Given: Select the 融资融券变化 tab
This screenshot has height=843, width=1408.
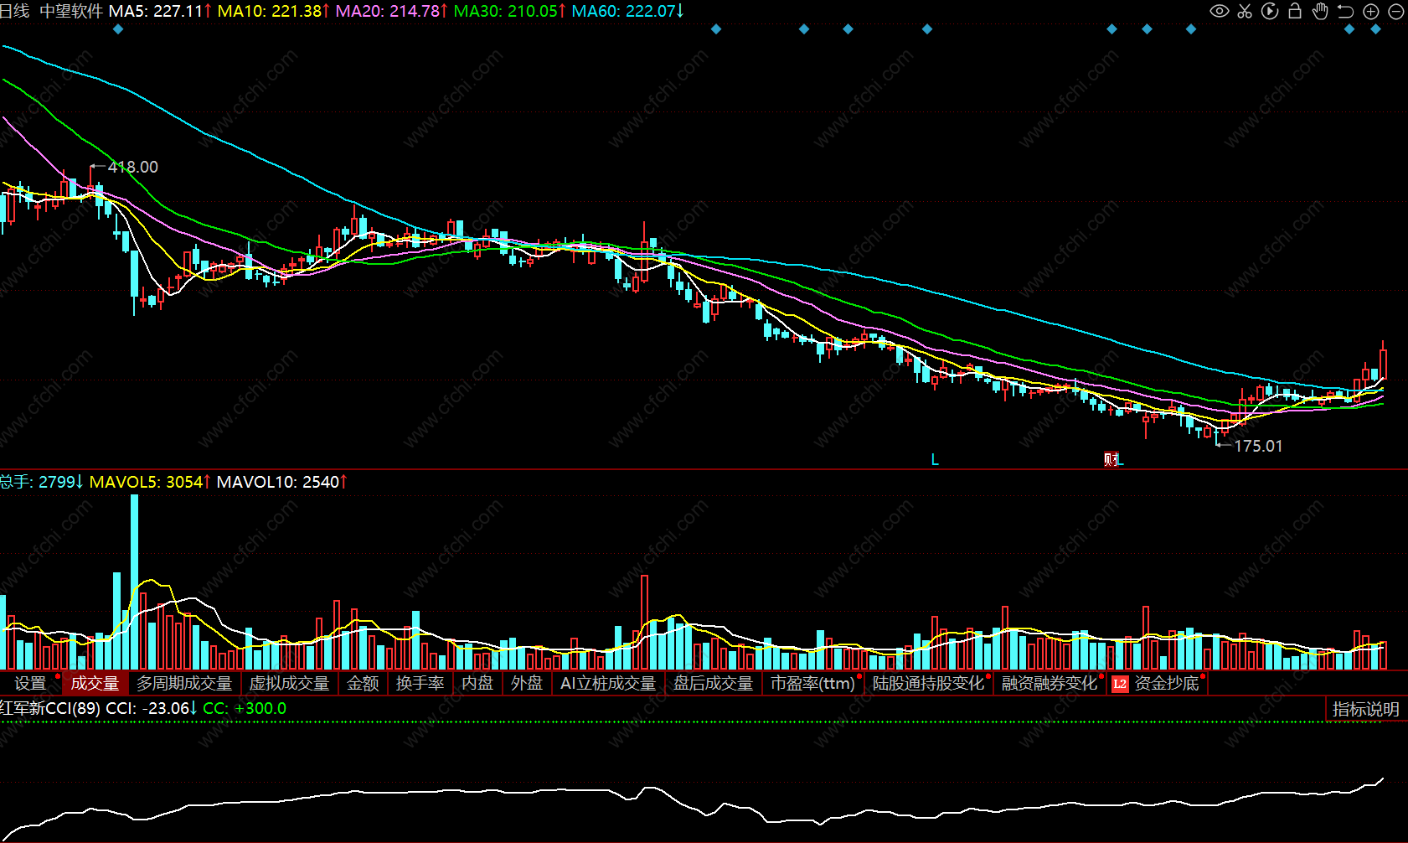Looking at the screenshot, I should click(x=1050, y=684).
